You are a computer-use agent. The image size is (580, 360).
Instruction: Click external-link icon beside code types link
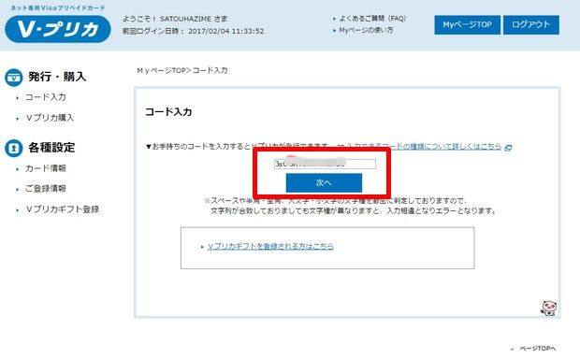tap(509, 148)
